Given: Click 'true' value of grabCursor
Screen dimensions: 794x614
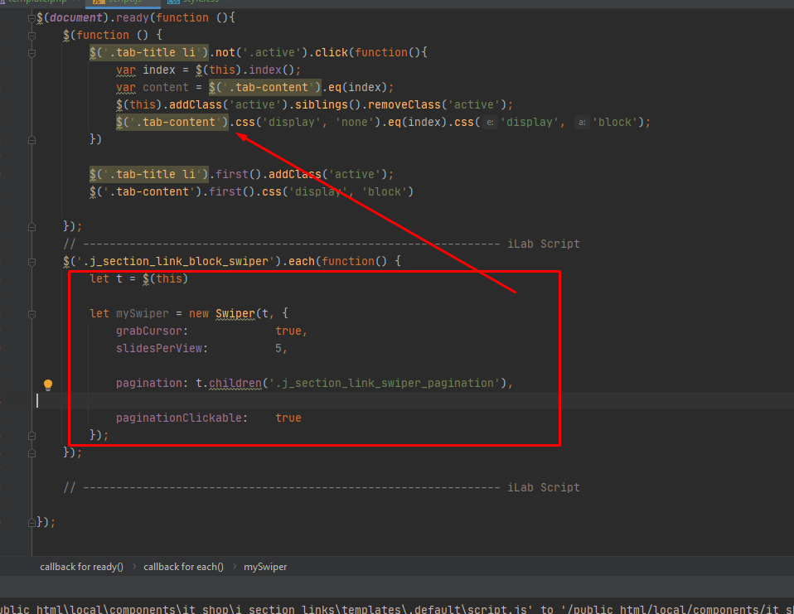Looking at the screenshot, I should (288, 331).
